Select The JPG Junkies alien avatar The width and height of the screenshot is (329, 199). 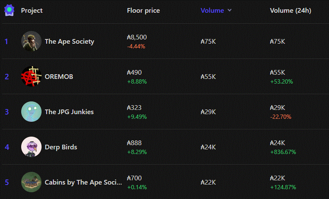coord(31,112)
